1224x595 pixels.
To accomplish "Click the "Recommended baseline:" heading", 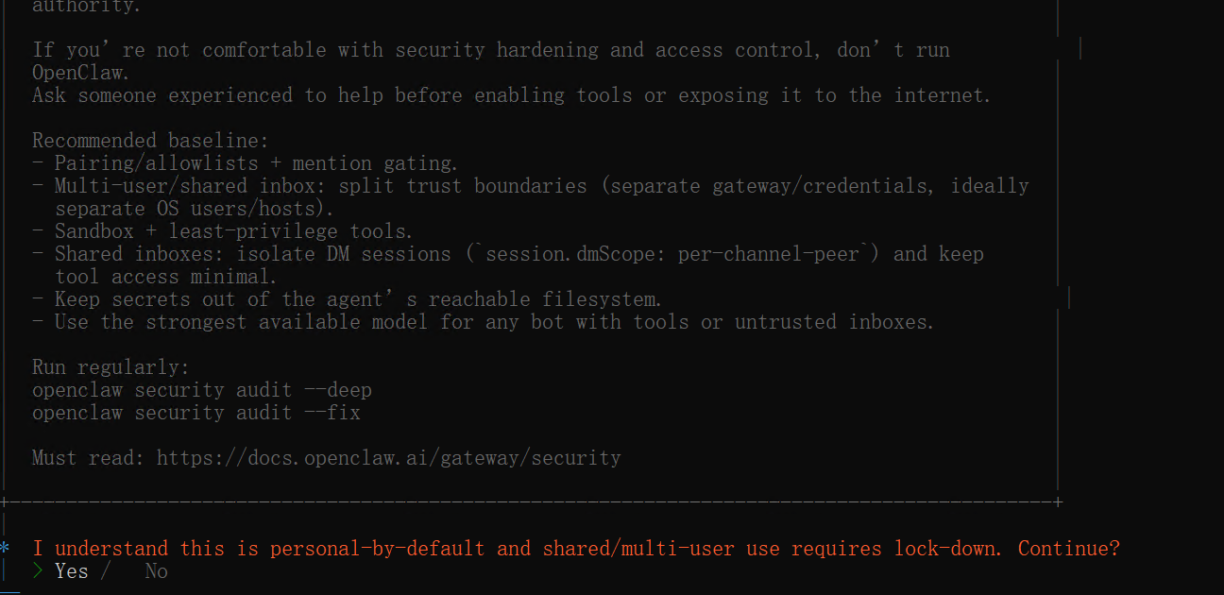I will [150, 141].
